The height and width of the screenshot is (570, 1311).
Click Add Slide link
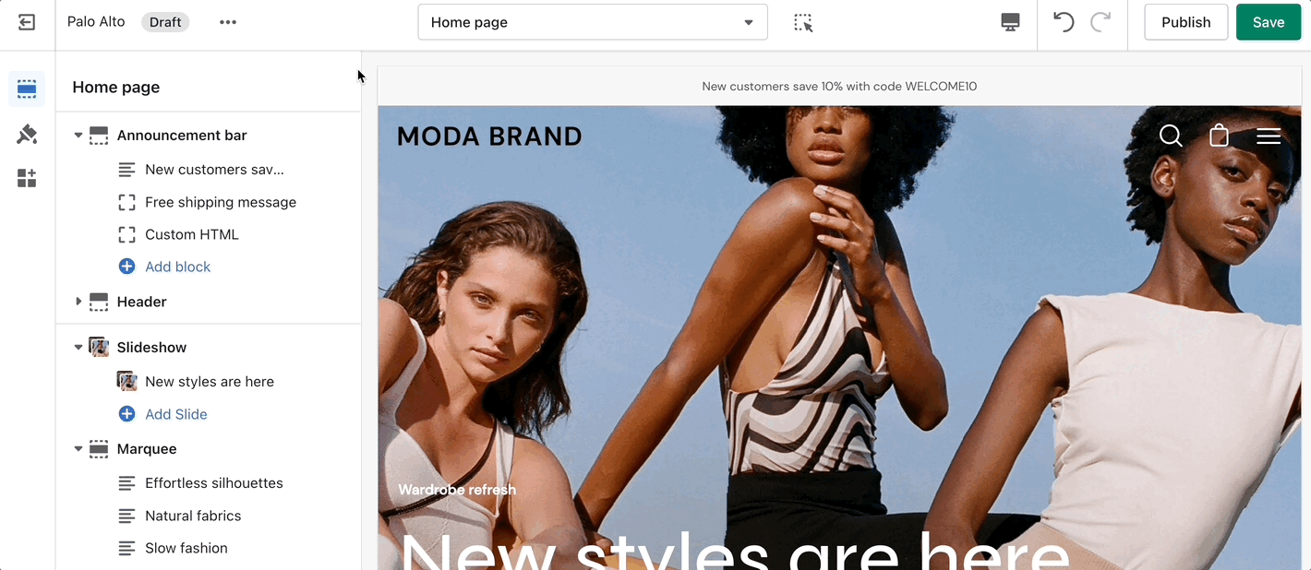coord(175,414)
